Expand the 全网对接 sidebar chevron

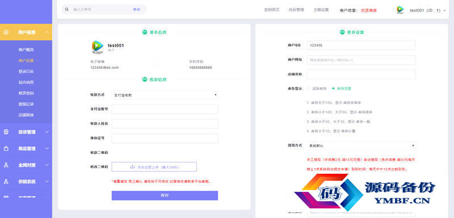(x=47, y=165)
